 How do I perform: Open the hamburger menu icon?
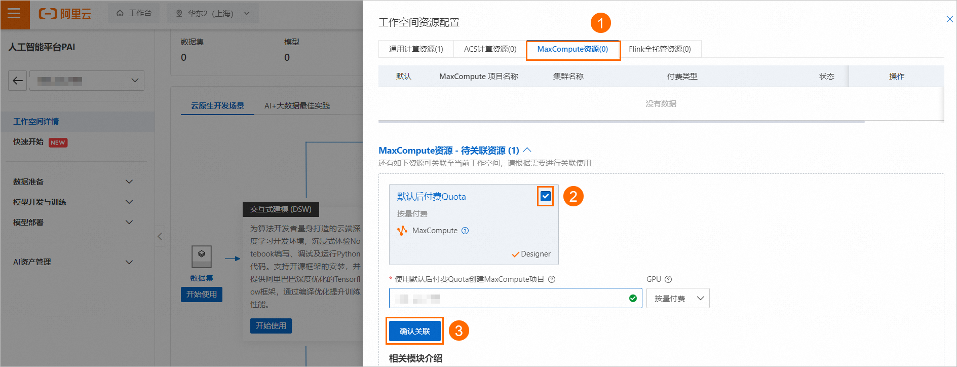coord(14,14)
